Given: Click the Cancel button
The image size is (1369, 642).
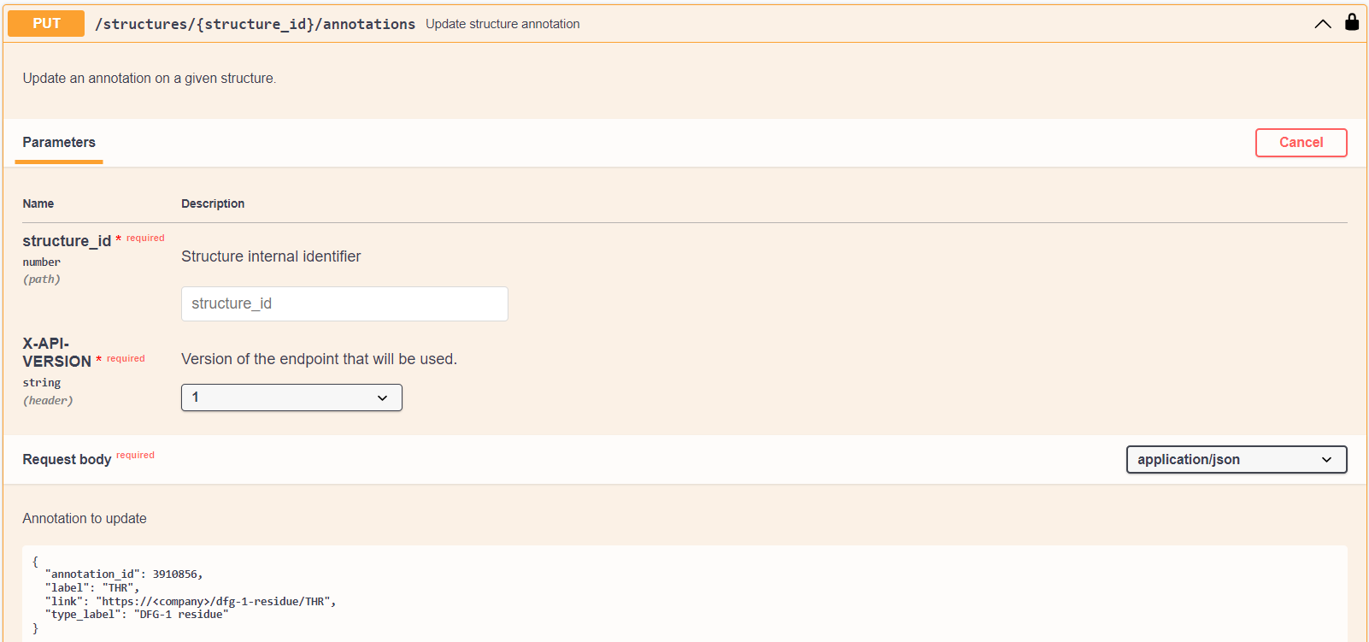Looking at the screenshot, I should tap(1301, 143).
